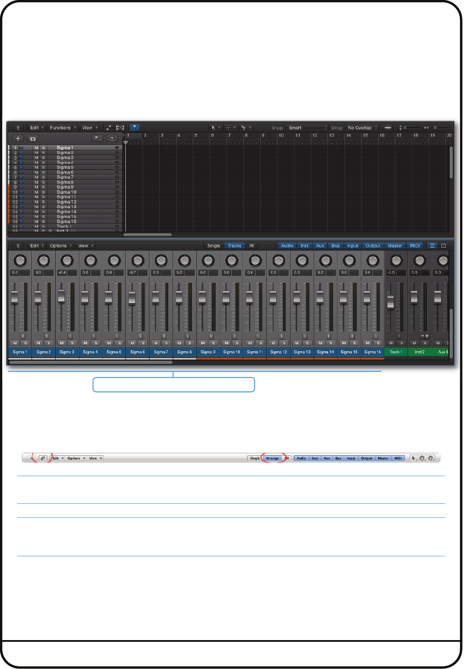Click the blue track icon of Sigma 5
This screenshot has height=669, width=469.
tap(21, 167)
